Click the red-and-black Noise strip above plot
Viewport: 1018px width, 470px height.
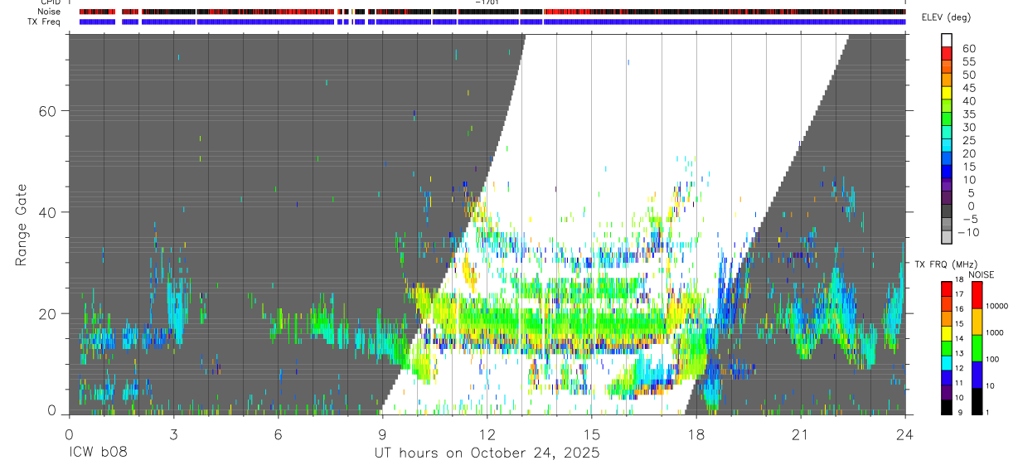tap(492, 12)
